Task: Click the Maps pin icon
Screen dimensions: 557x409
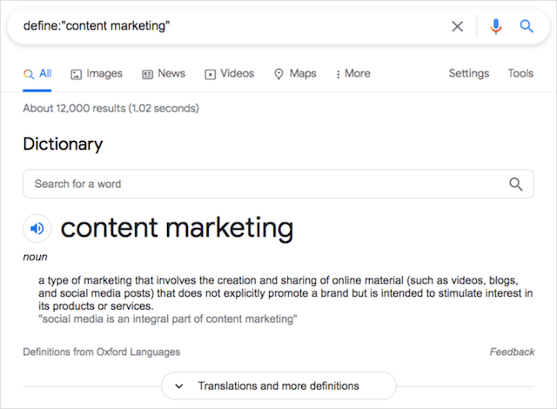Action: pyautogui.click(x=278, y=74)
